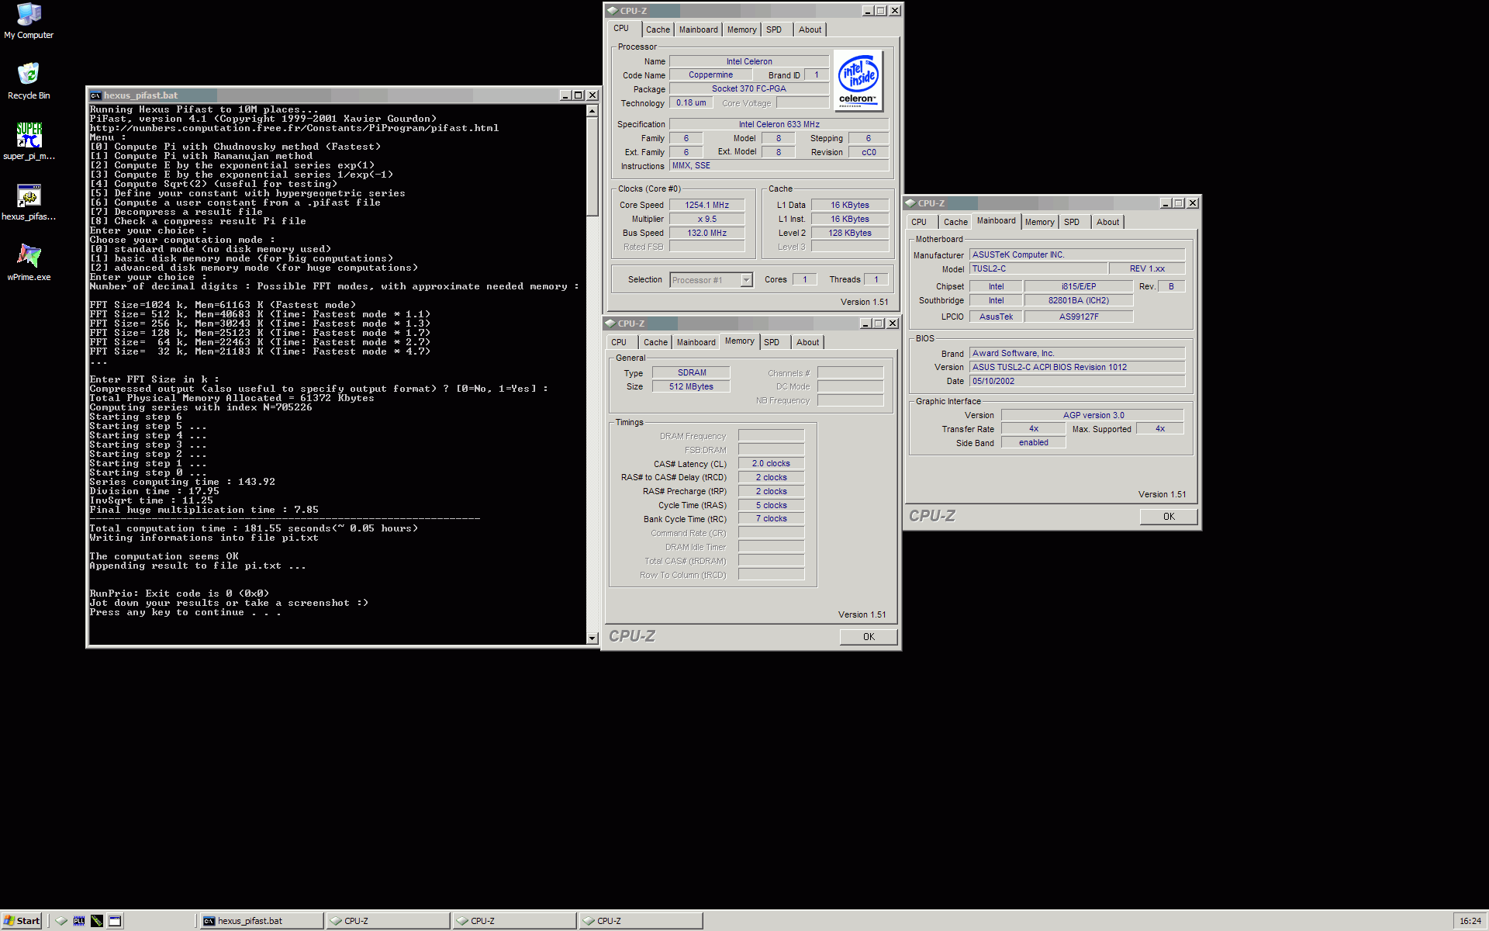Select the hexus_pifast desktop shortcut icon
1489x931 pixels.
click(x=29, y=202)
